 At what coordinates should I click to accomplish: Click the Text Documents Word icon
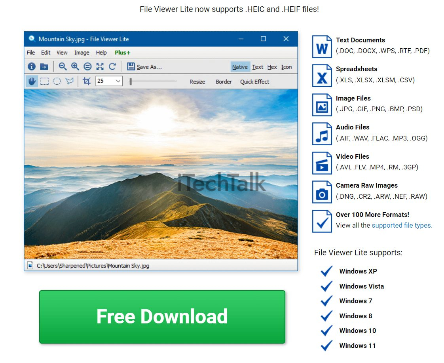tap(322, 47)
